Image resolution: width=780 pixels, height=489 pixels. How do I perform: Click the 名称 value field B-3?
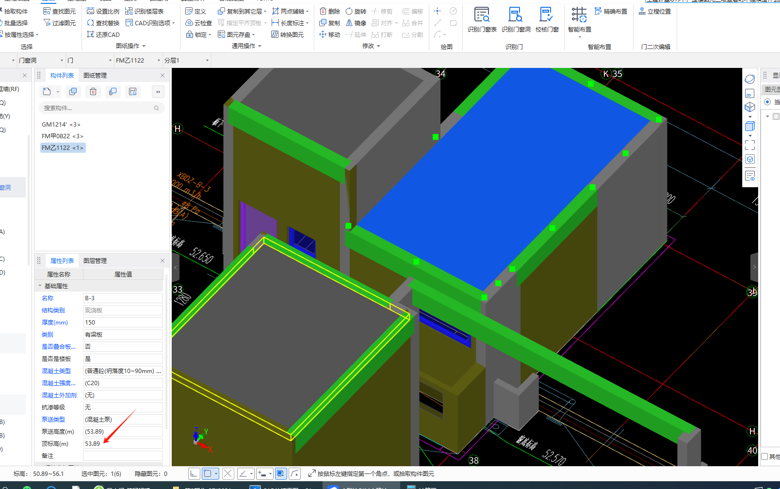pyautogui.click(x=123, y=298)
